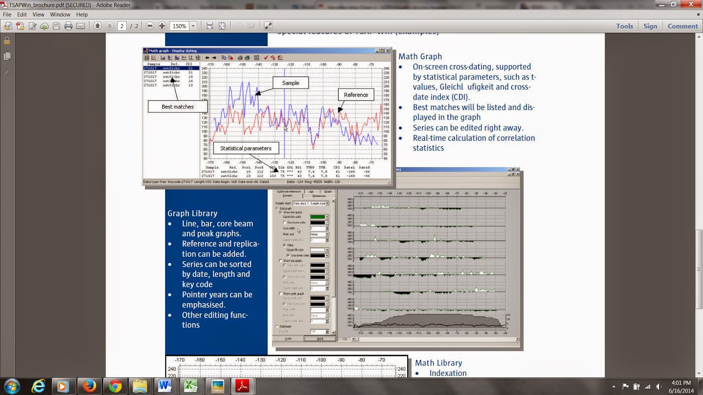Open the page thumbnails panel icon
The width and height of the screenshot is (703, 395).
[x=7, y=56]
